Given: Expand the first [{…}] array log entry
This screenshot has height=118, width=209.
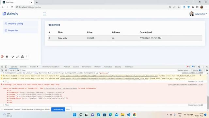Looking at the screenshot, I should [x=4, y=82].
